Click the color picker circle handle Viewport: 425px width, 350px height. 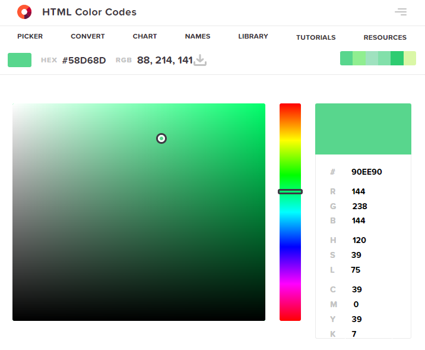161,138
